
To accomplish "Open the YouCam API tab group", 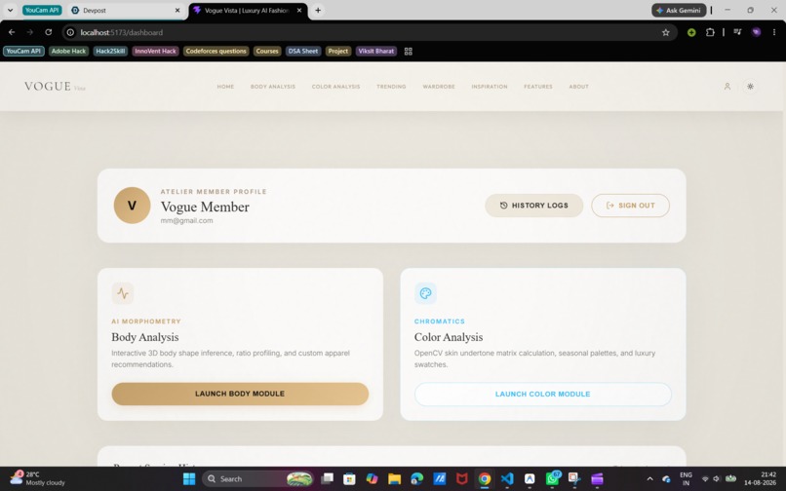I will [x=42, y=10].
